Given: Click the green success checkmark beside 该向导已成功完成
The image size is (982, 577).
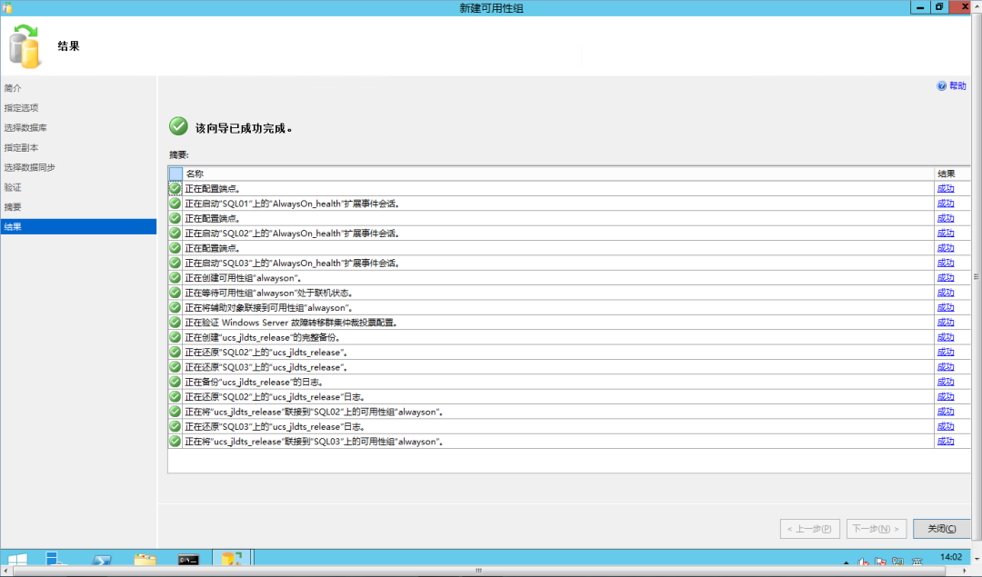Looking at the screenshot, I should tap(178, 126).
